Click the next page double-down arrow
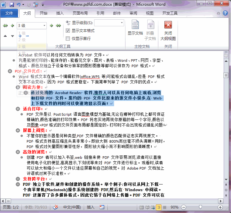231x213 pixels. coord(226,196)
